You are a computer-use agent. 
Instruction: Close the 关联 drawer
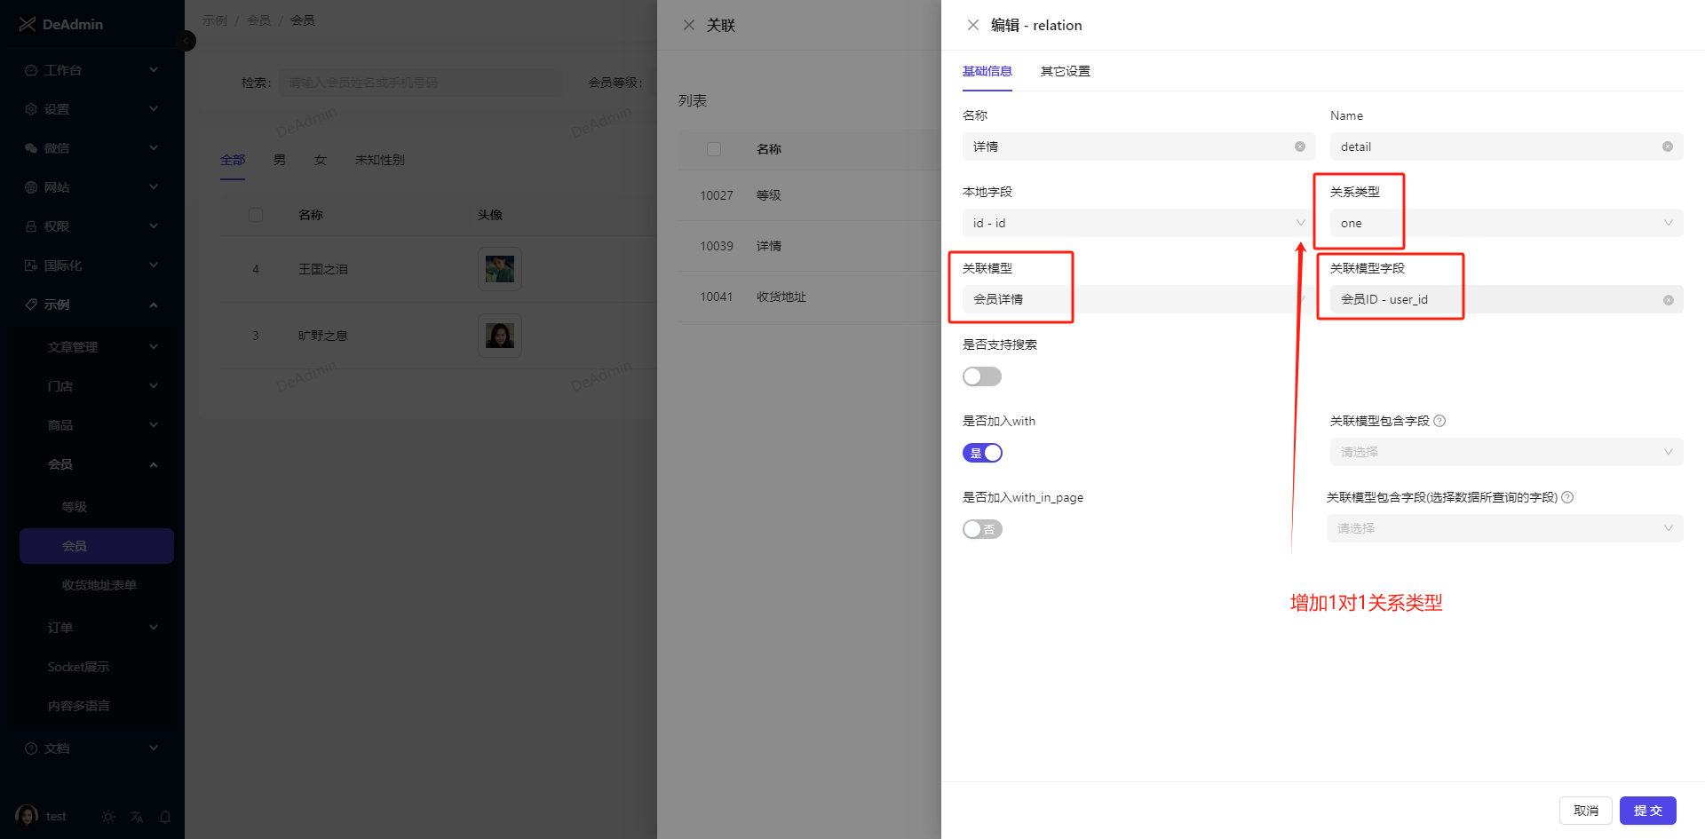(689, 25)
